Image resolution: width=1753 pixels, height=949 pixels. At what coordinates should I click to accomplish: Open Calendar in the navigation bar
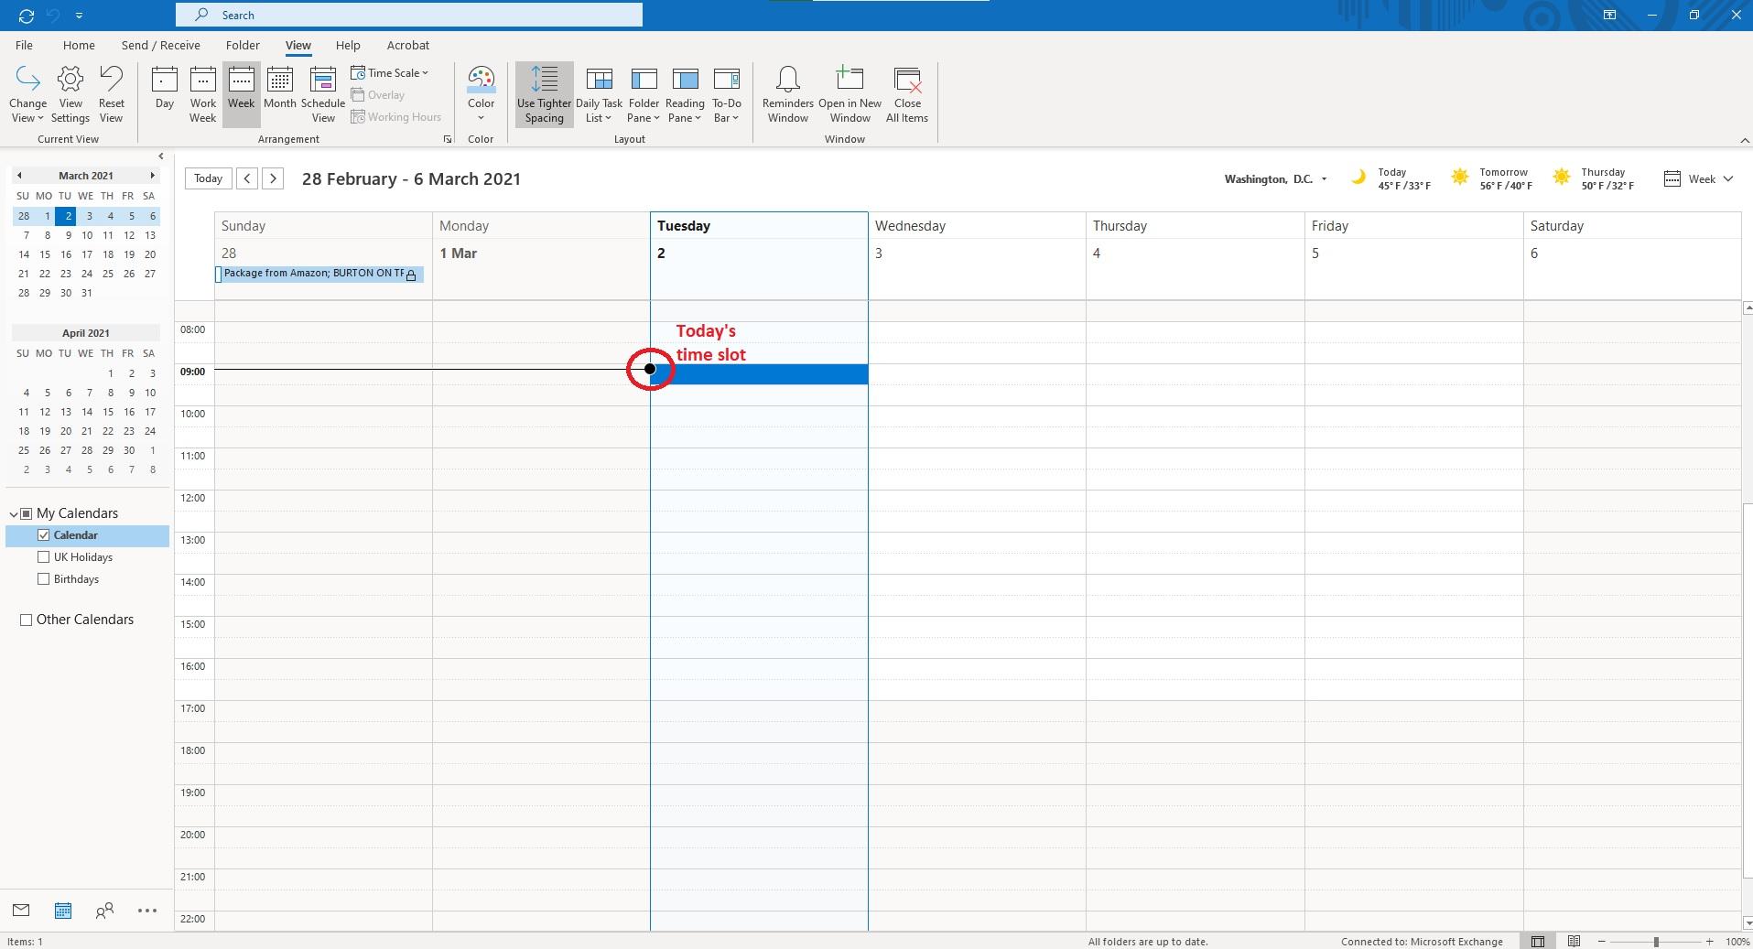point(63,910)
